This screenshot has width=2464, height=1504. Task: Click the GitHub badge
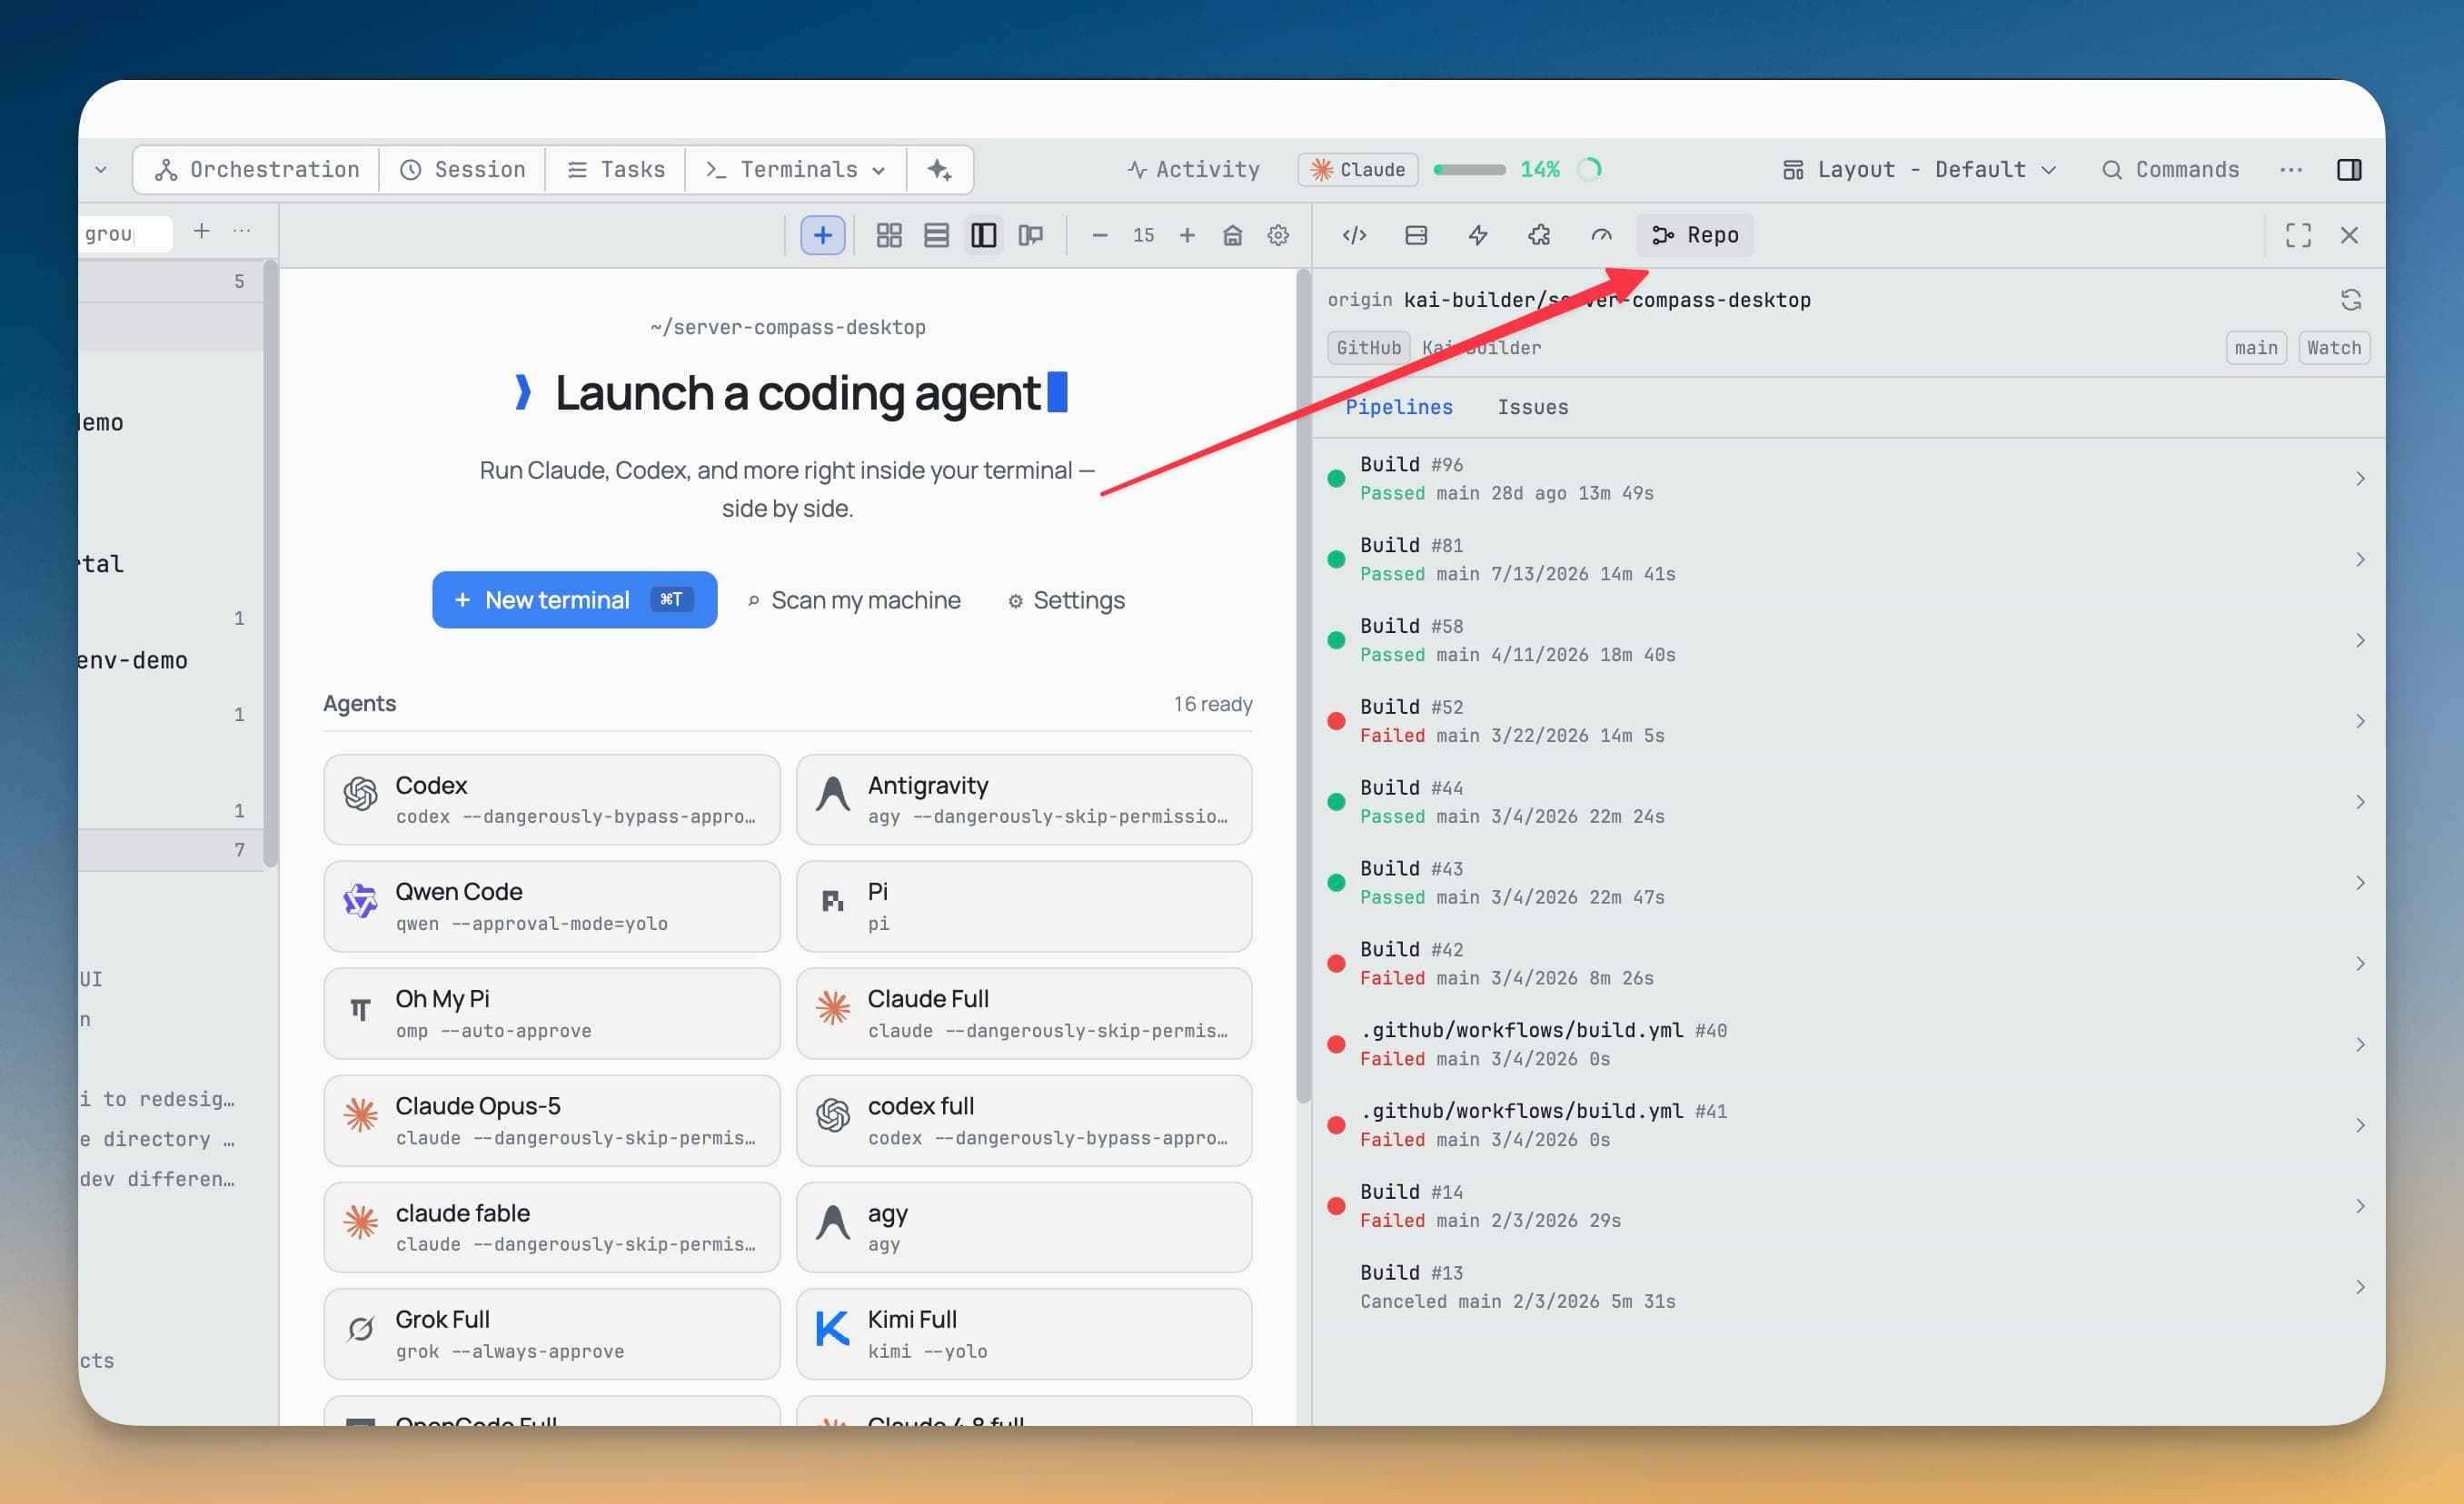tap(1368, 348)
